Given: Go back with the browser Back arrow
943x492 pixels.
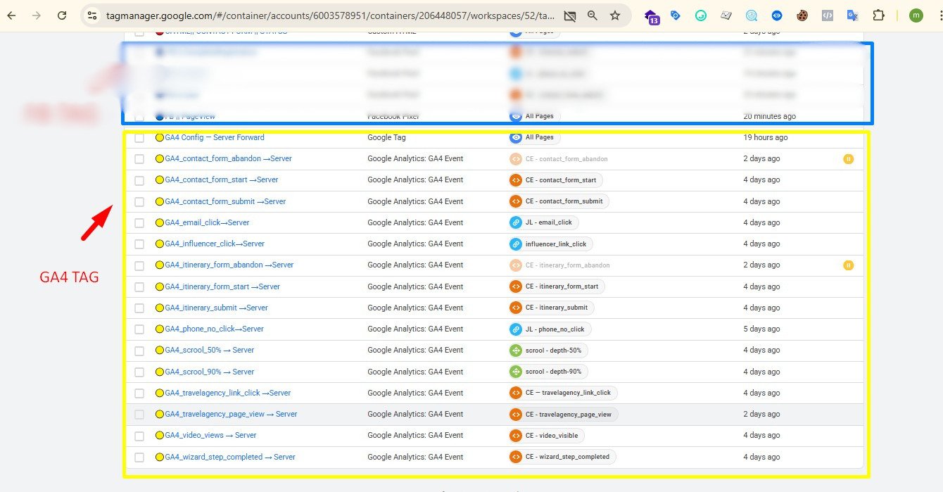Looking at the screenshot, I should tap(12, 15).
